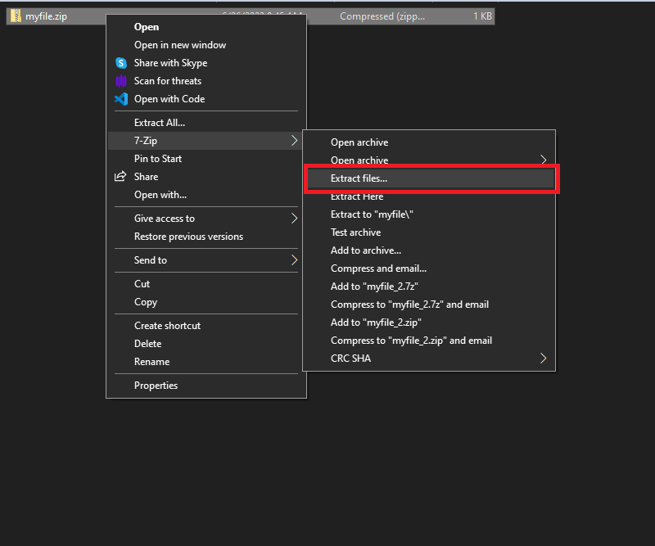Screen dimensions: 655x546
Task: Expand the Give access to submenu arrow
Action: tap(294, 219)
